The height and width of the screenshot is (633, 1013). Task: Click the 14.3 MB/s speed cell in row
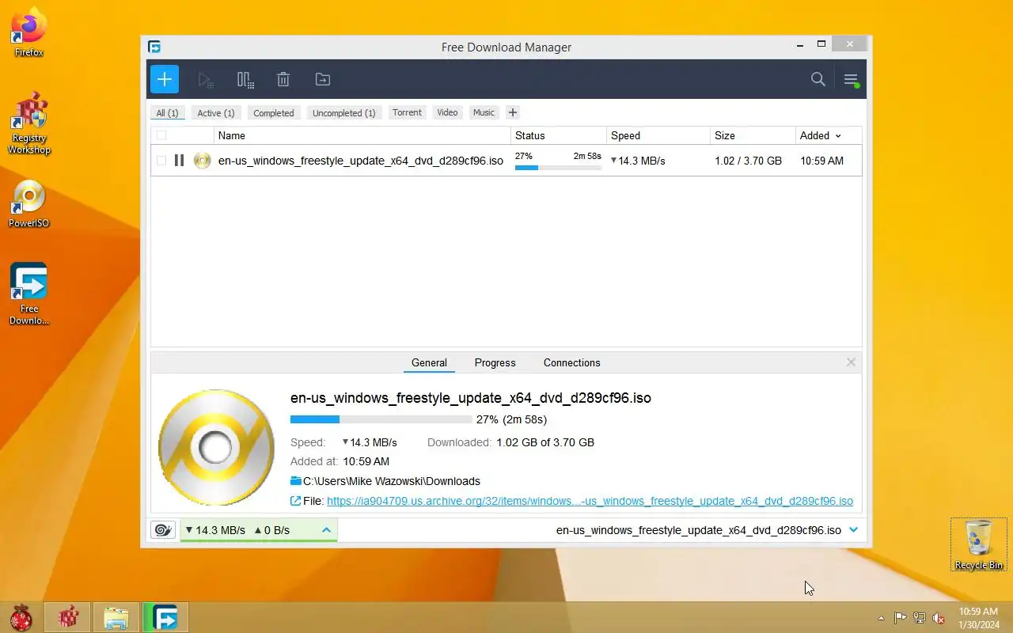click(638, 161)
